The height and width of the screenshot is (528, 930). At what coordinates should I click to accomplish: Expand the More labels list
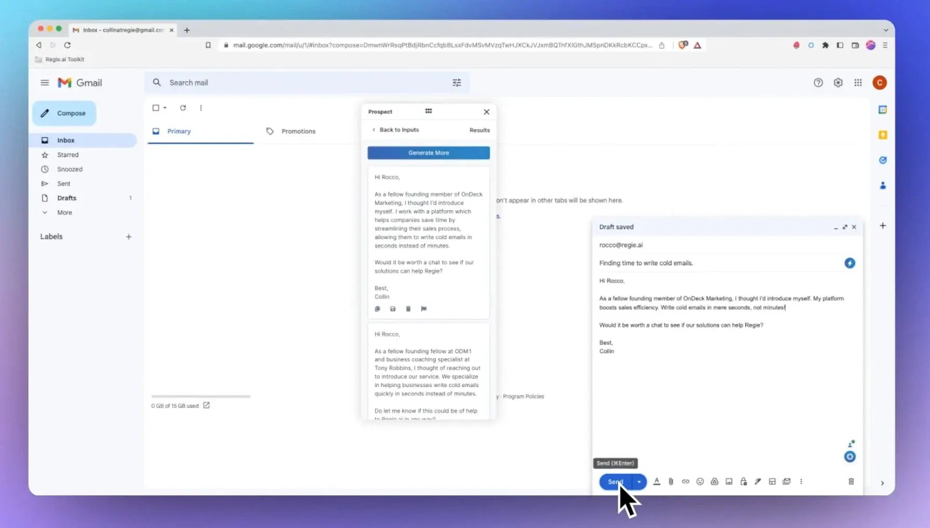[65, 213]
